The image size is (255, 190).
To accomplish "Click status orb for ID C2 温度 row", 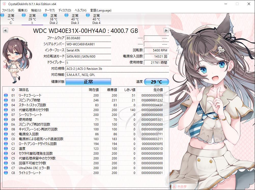I will click(6, 148).
